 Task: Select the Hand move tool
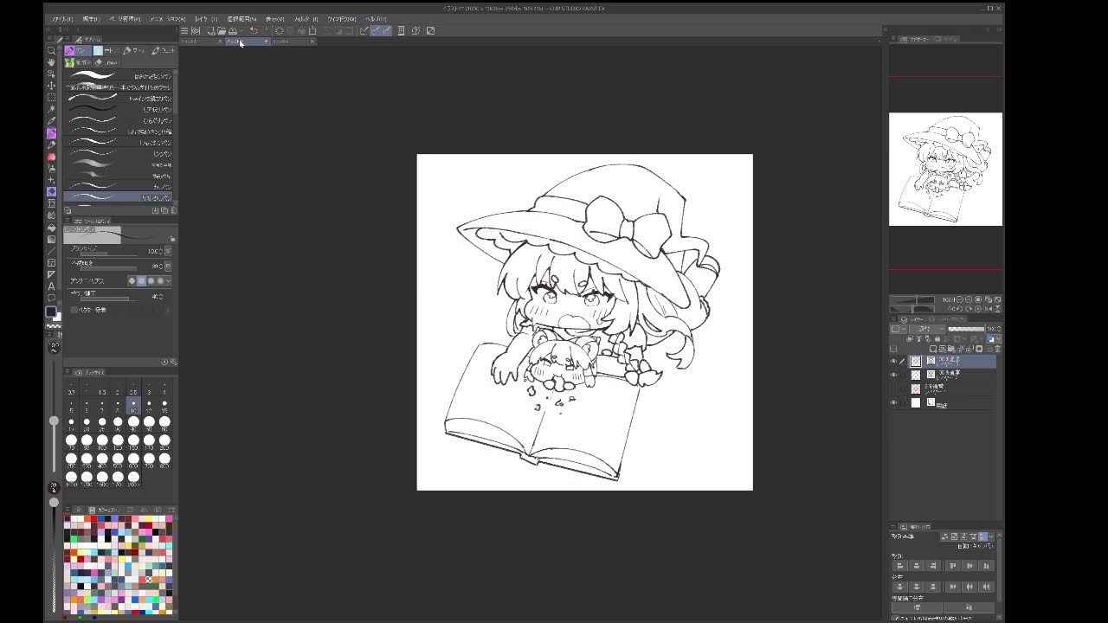coord(51,62)
